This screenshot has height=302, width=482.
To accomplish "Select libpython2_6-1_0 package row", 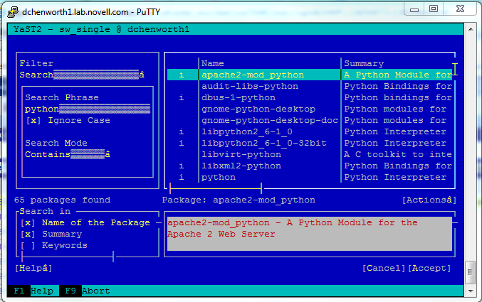I will pos(310,131).
